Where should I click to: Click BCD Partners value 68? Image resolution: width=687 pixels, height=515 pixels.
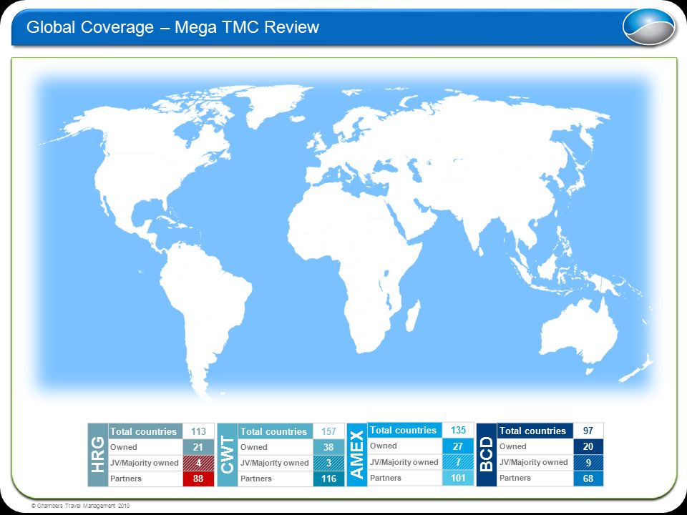[x=588, y=479]
